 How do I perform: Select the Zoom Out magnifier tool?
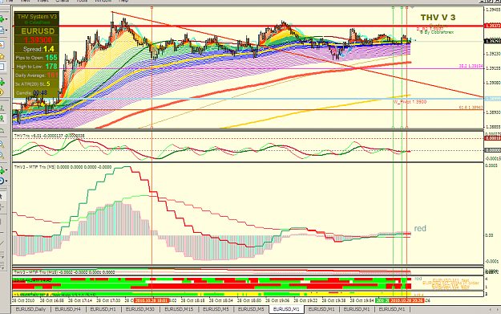pyautogui.click(x=2, y=156)
